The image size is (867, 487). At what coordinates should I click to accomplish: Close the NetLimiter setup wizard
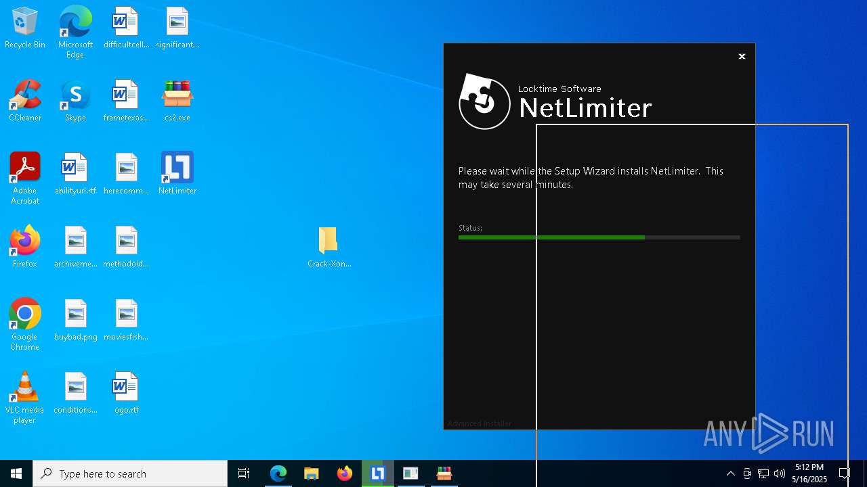(742, 57)
